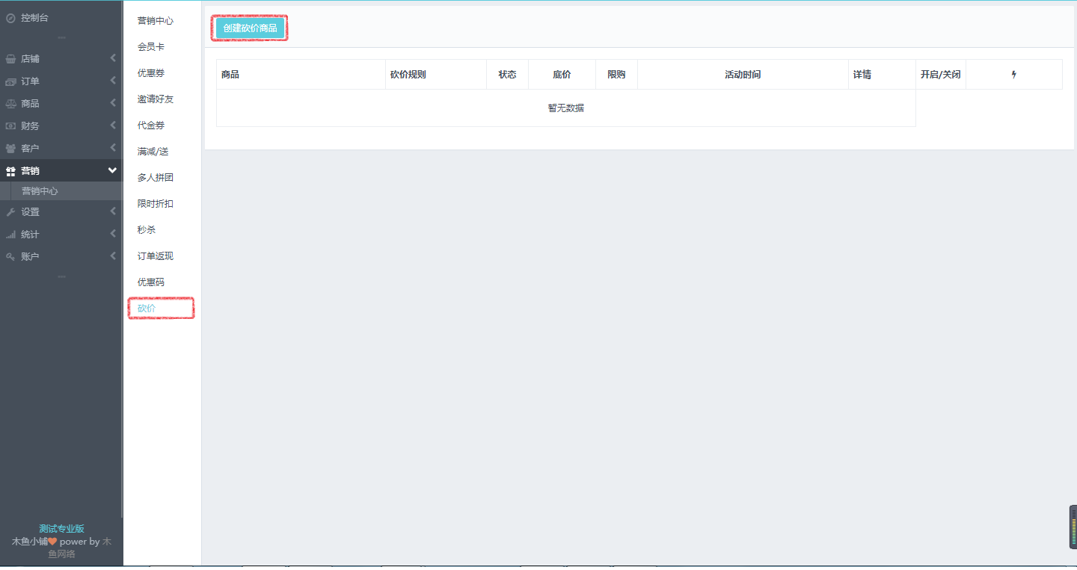1077x570 pixels.
Task: Collapse the 营销 menu with its chevron
Action: [x=112, y=170]
